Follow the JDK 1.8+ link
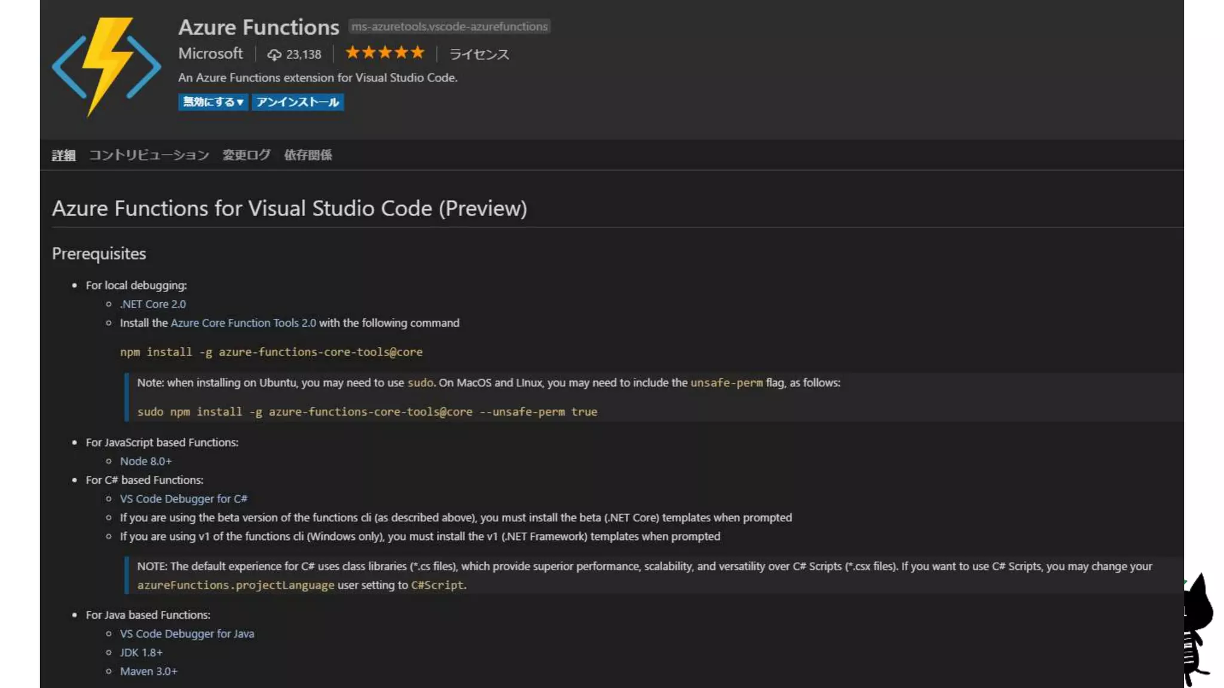The image size is (1224, 688). coord(141,653)
